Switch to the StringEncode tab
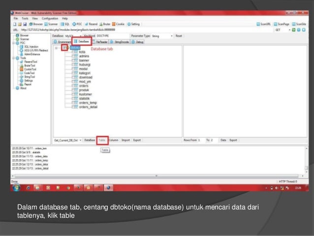This screenshot has width=314, height=236. [120, 42]
